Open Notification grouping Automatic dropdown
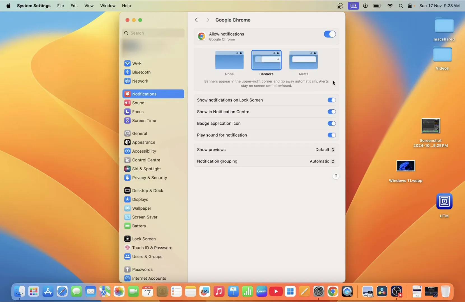 322,161
